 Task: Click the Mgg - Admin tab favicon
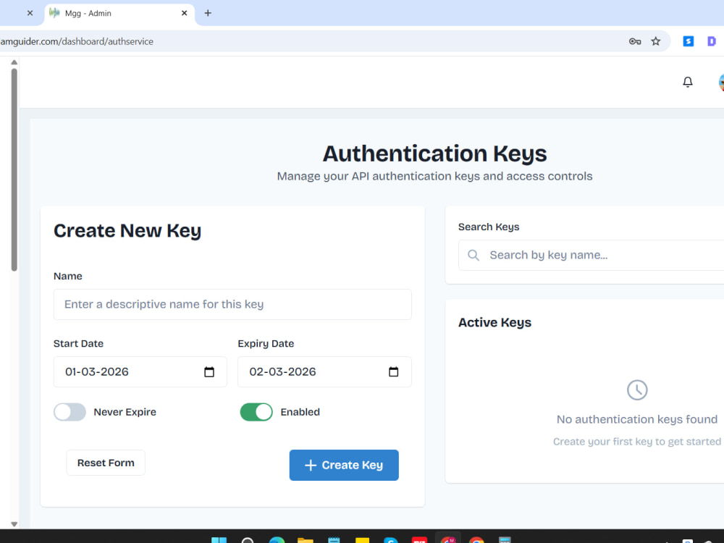click(x=54, y=13)
